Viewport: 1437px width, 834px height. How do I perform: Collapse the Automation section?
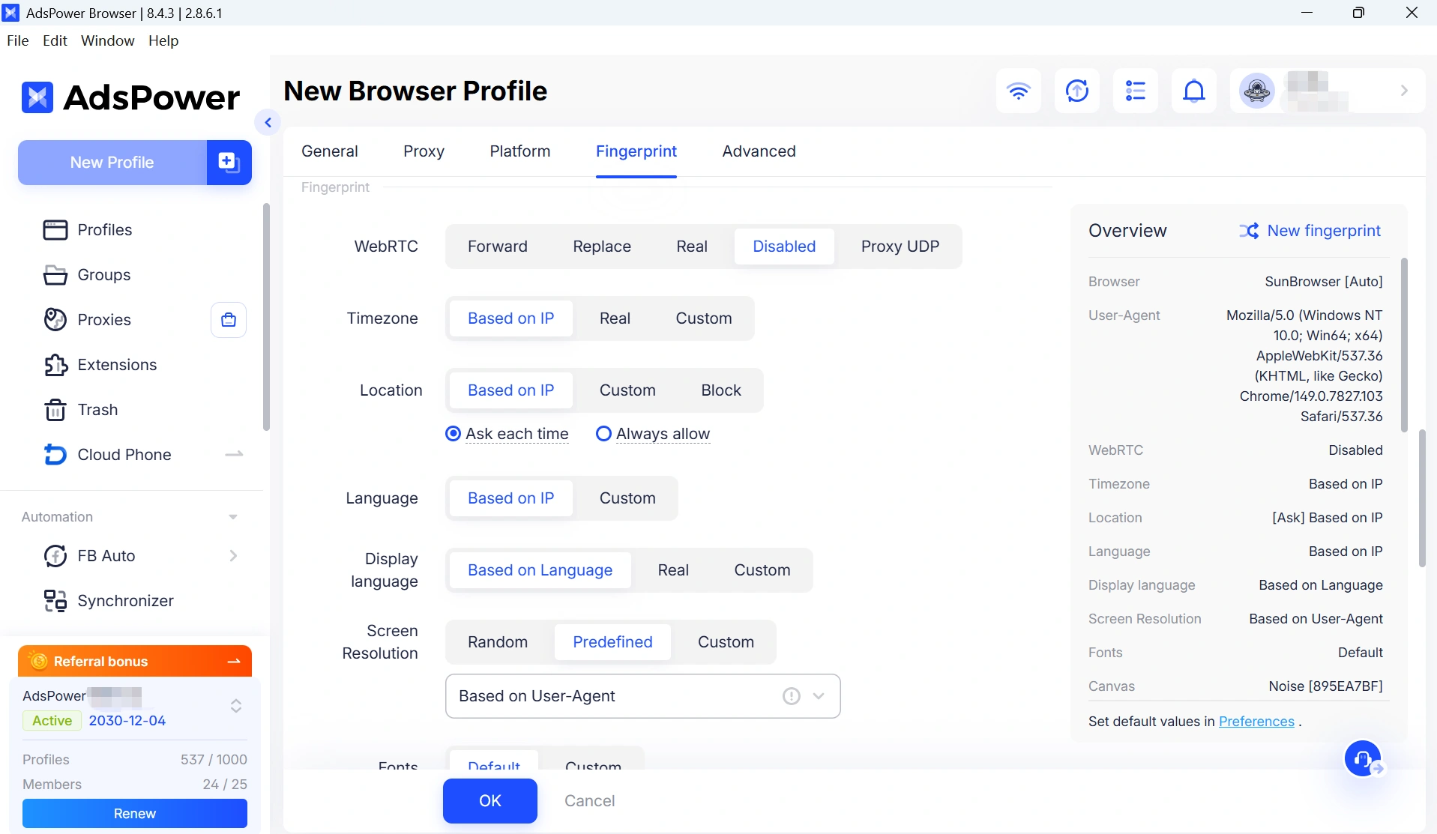[x=233, y=517]
